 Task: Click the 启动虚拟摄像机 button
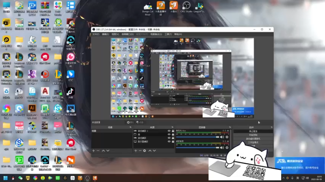253,139
